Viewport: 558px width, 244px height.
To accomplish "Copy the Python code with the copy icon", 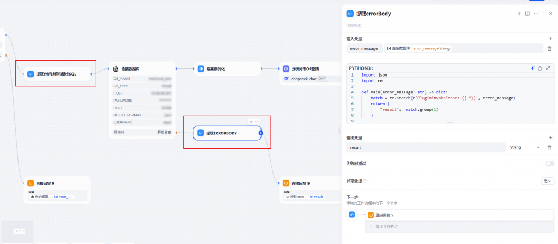I will [x=540, y=68].
